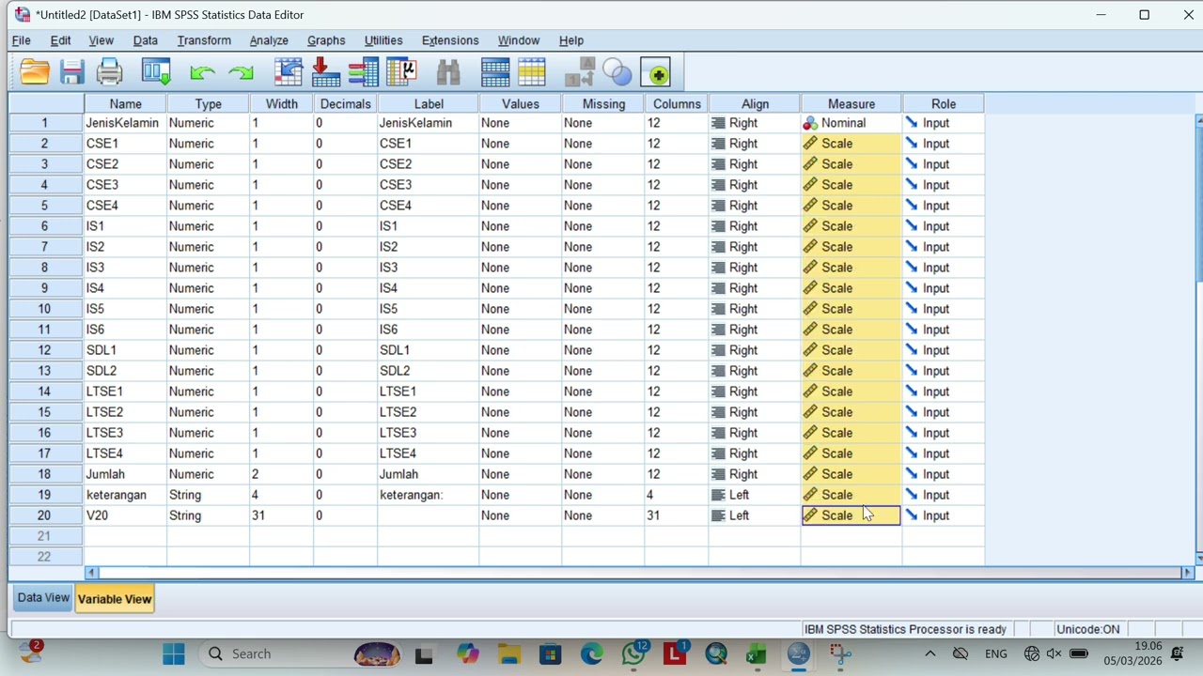This screenshot has width=1203, height=676.
Task: Select the Scale measure cell for keterangan
Action: point(851,495)
